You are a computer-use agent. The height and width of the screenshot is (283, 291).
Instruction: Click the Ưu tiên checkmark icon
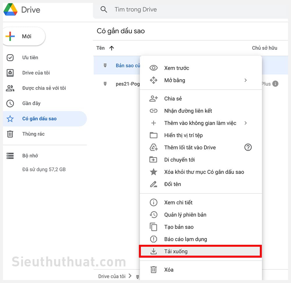(x=10, y=58)
